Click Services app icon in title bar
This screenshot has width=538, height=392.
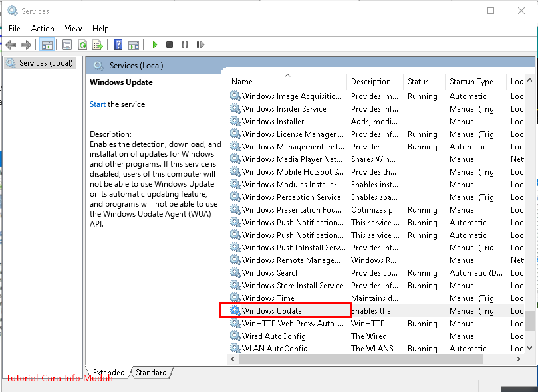coord(13,11)
